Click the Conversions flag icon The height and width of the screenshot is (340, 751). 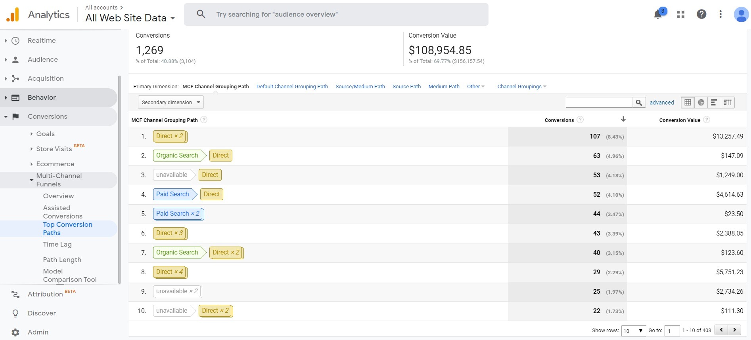[x=15, y=117]
